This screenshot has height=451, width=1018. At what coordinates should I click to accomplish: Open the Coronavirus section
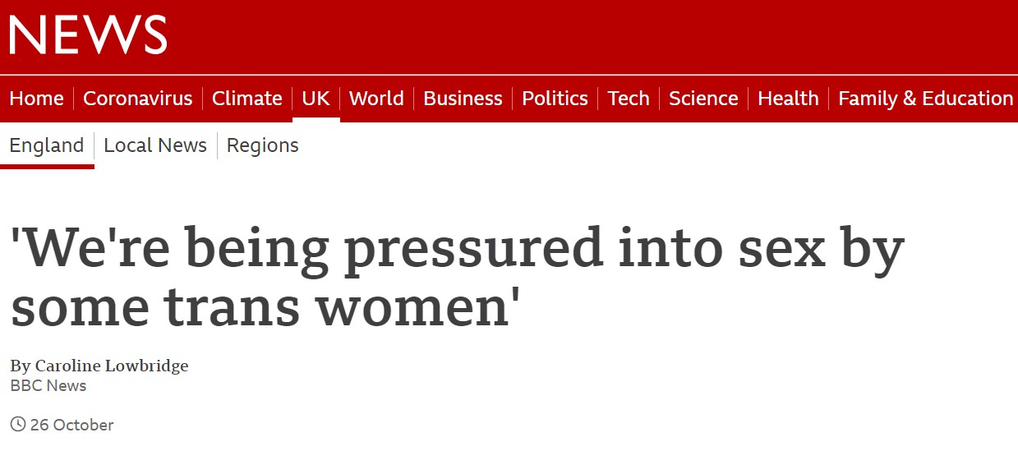[x=138, y=99]
